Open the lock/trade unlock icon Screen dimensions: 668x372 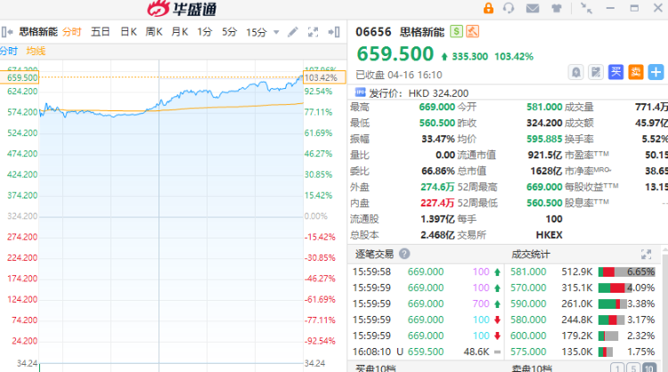[x=488, y=8]
